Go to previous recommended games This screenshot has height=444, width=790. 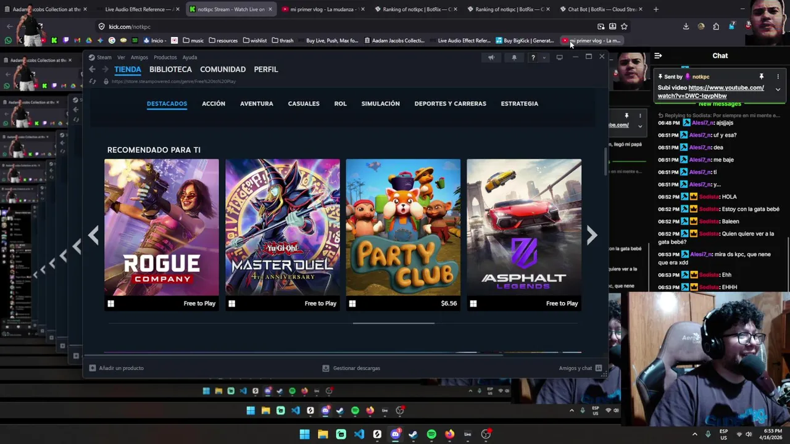pyautogui.click(x=93, y=235)
